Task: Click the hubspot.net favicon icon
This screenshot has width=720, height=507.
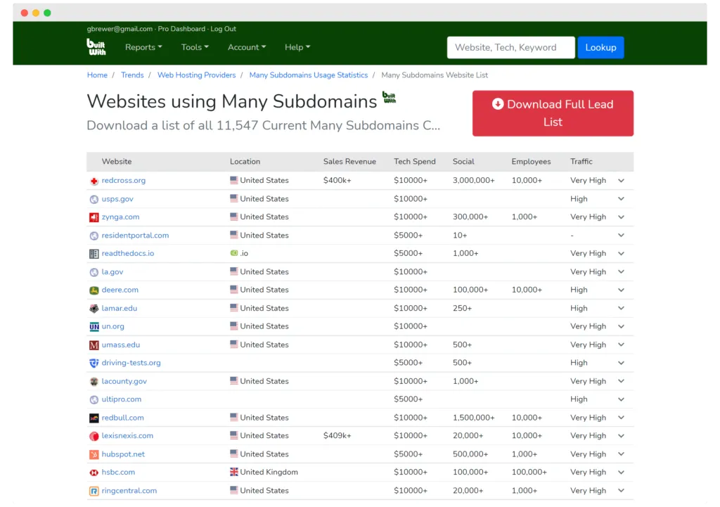Action: [94, 455]
